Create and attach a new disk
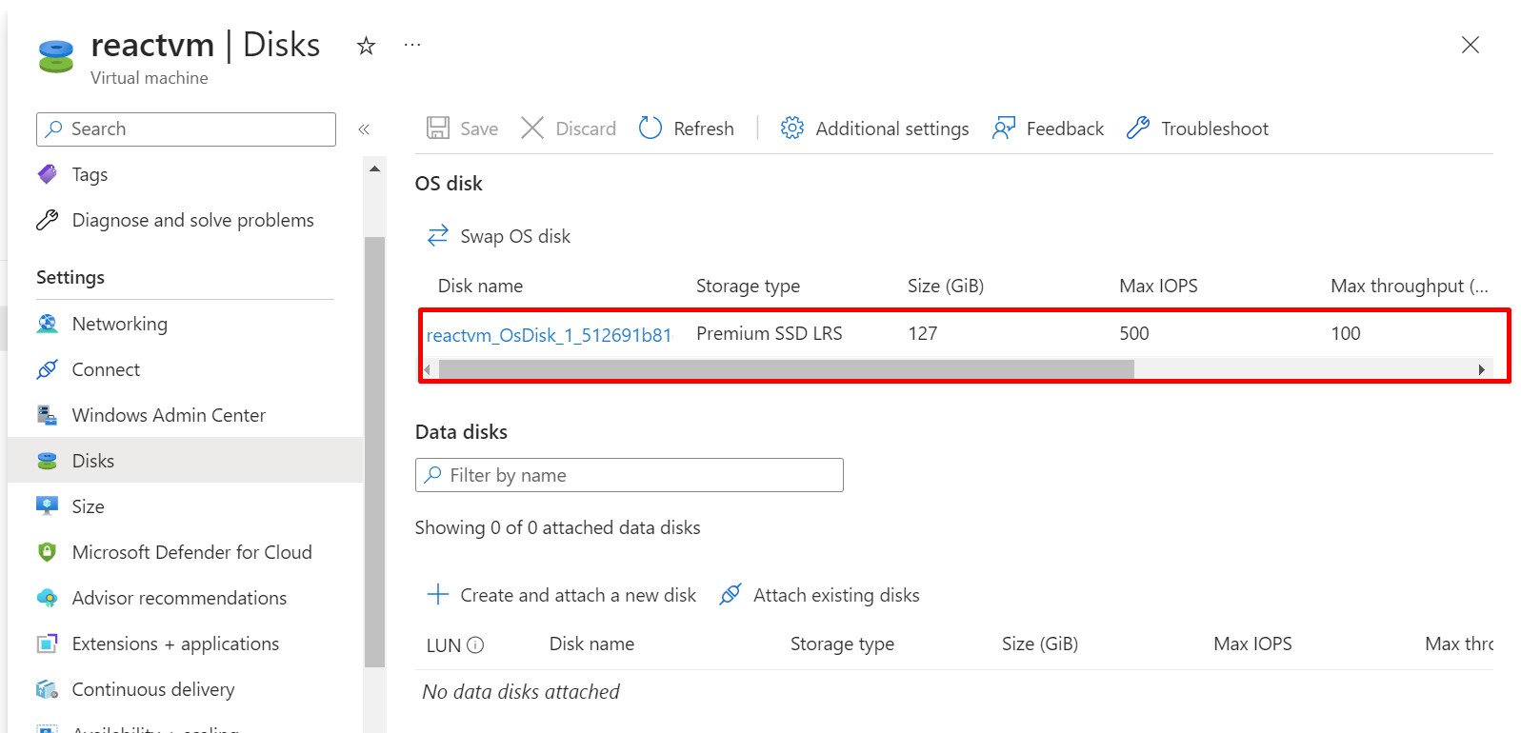1521x733 pixels. pyautogui.click(x=562, y=595)
